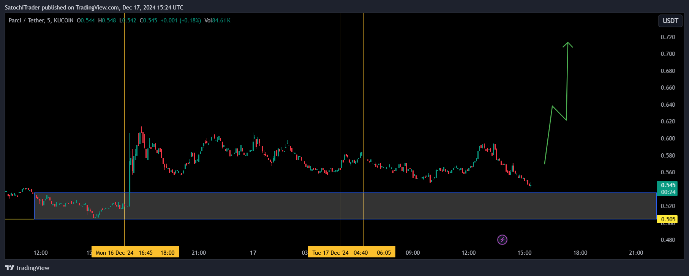Click the purple lightning bolt event icon
Viewport: 689px width, 276px height.
click(502, 240)
